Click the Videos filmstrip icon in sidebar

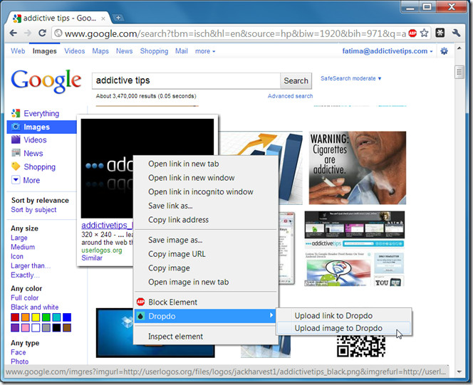pos(16,139)
